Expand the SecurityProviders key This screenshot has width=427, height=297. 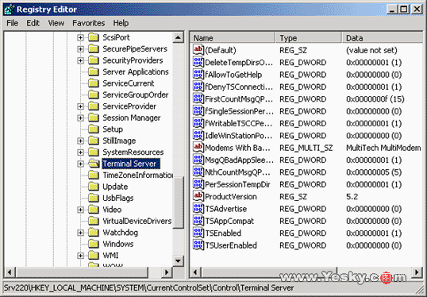point(81,60)
